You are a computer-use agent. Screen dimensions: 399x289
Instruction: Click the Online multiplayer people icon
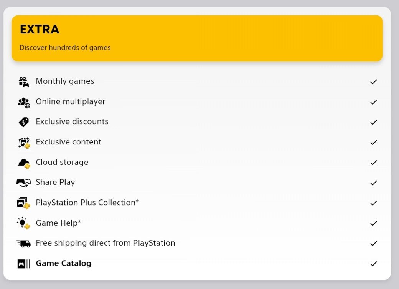pos(23,102)
